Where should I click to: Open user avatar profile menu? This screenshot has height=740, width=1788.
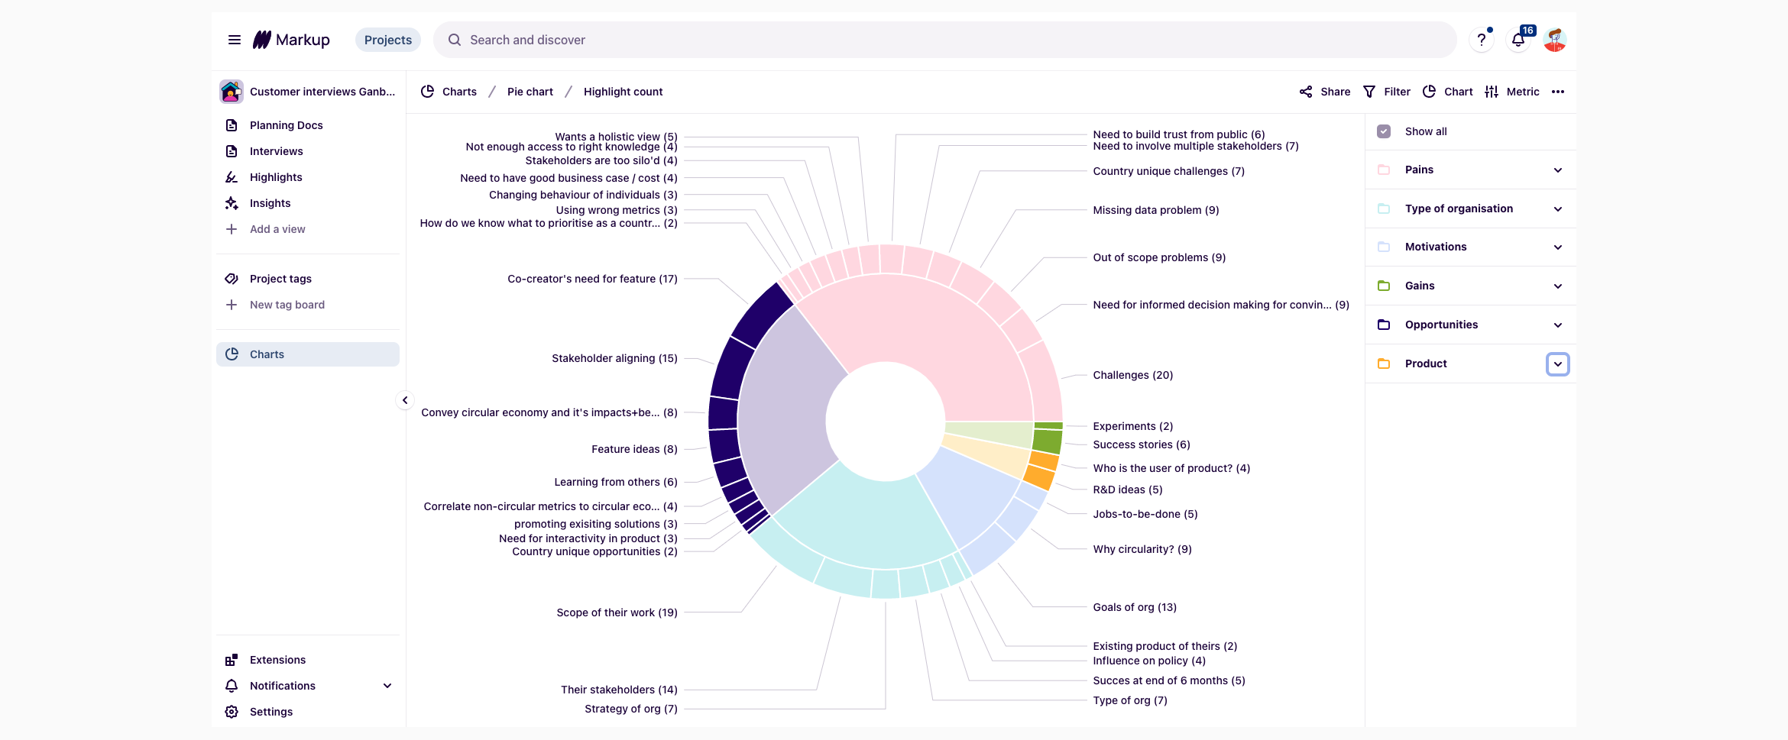click(x=1555, y=40)
